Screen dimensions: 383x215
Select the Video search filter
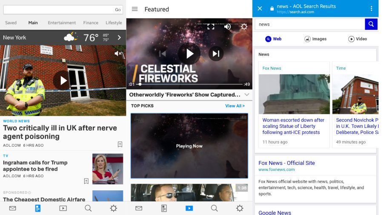pos(357,39)
